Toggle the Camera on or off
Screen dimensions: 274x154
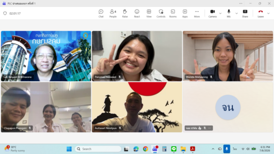(x=212, y=13)
